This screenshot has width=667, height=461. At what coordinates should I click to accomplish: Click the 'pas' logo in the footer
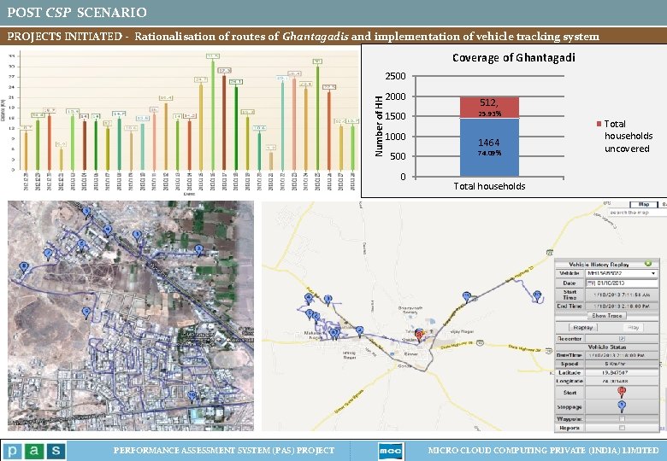(34, 451)
